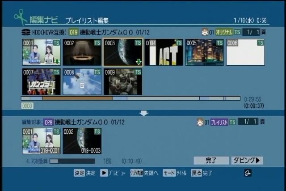Click face icon beside オリジナル label
The width and height of the screenshot is (286, 191).
[205, 32]
